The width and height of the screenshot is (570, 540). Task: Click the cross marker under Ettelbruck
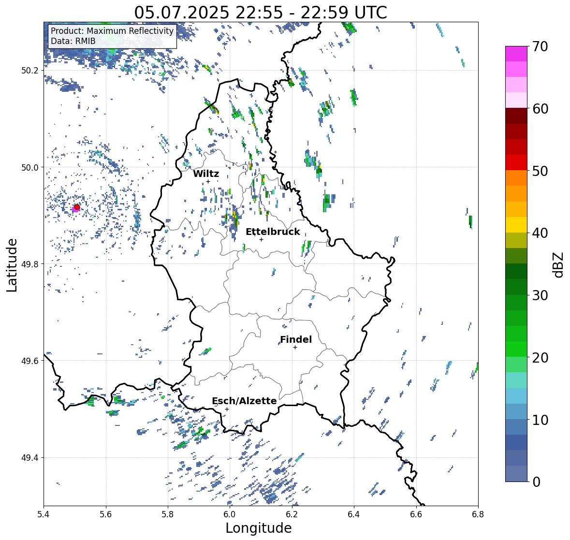click(x=261, y=239)
